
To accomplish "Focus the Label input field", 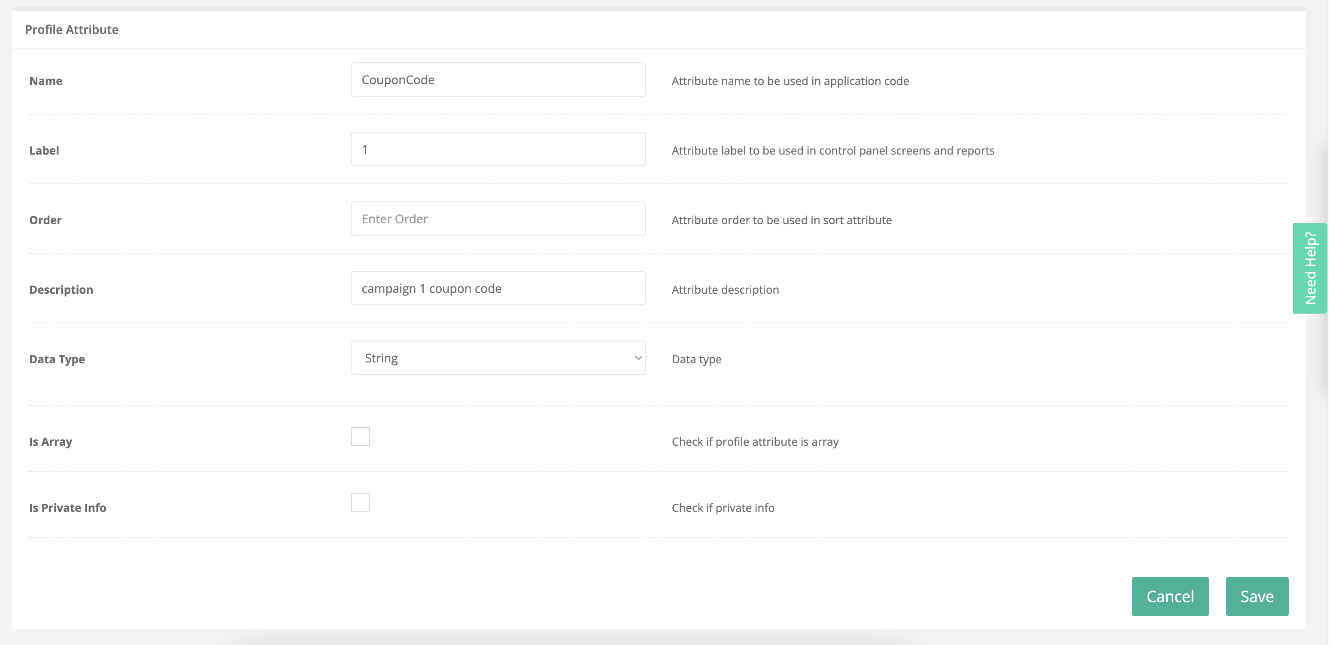I will [x=498, y=149].
